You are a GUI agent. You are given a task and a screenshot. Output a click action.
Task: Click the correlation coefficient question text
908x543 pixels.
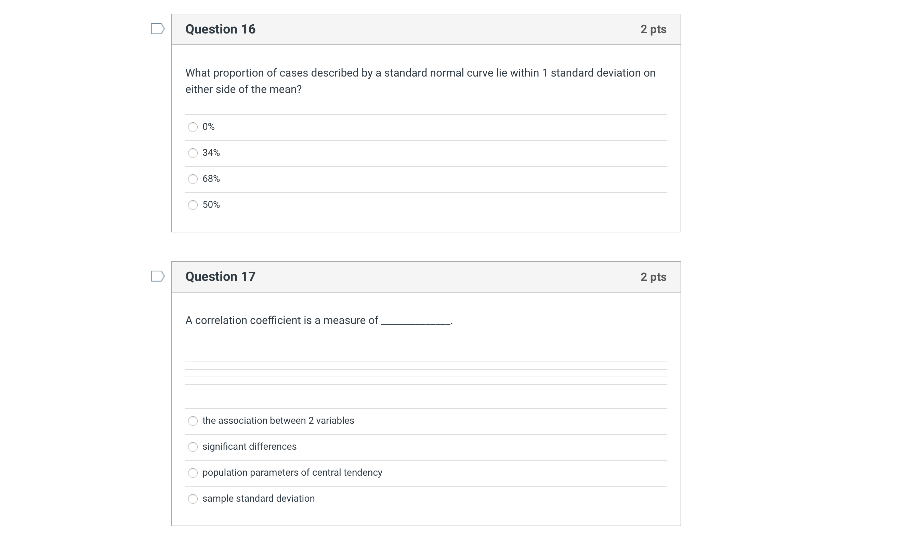[282, 321]
